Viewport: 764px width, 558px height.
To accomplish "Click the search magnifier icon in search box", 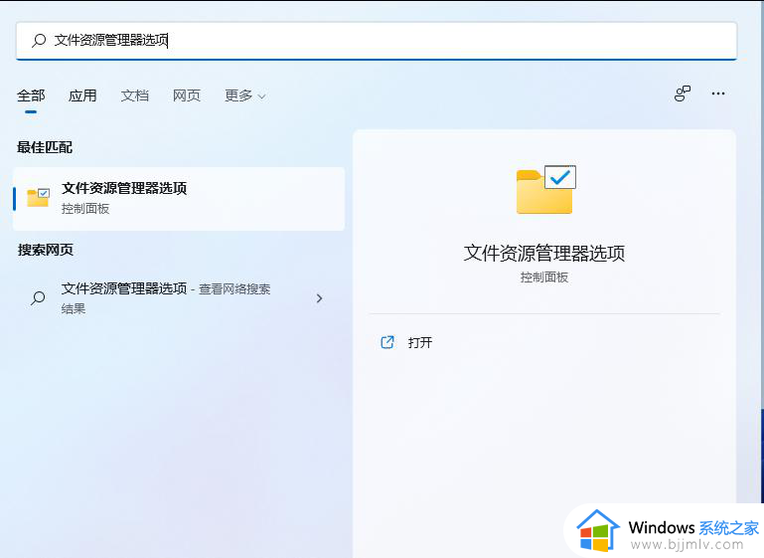I will click(39, 40).
